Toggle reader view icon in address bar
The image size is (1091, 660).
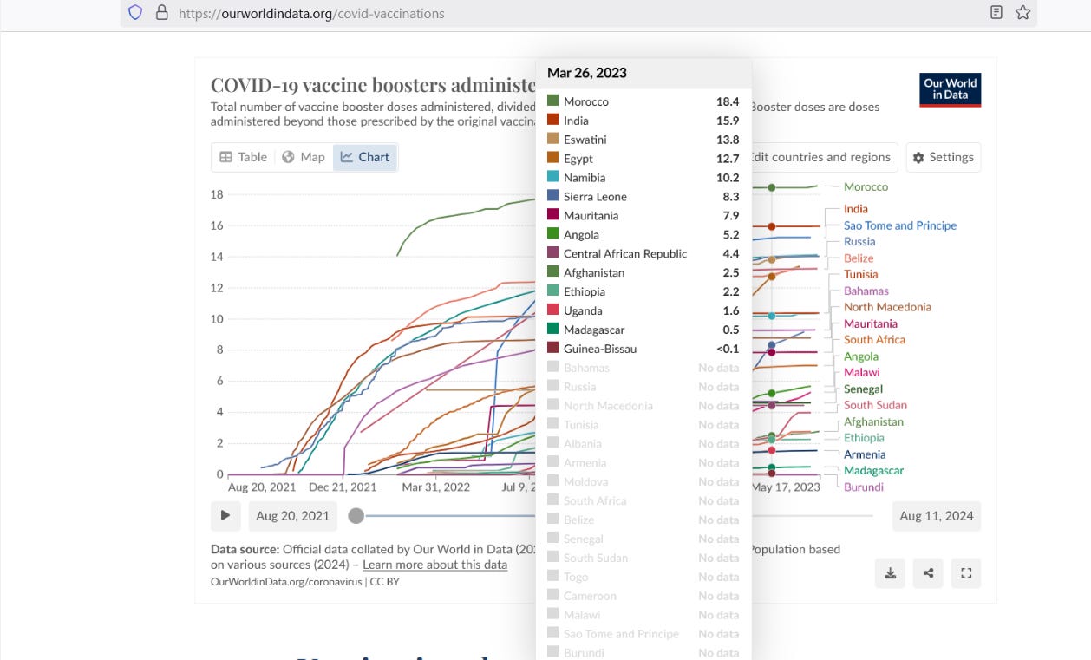(x=996, y=12)
